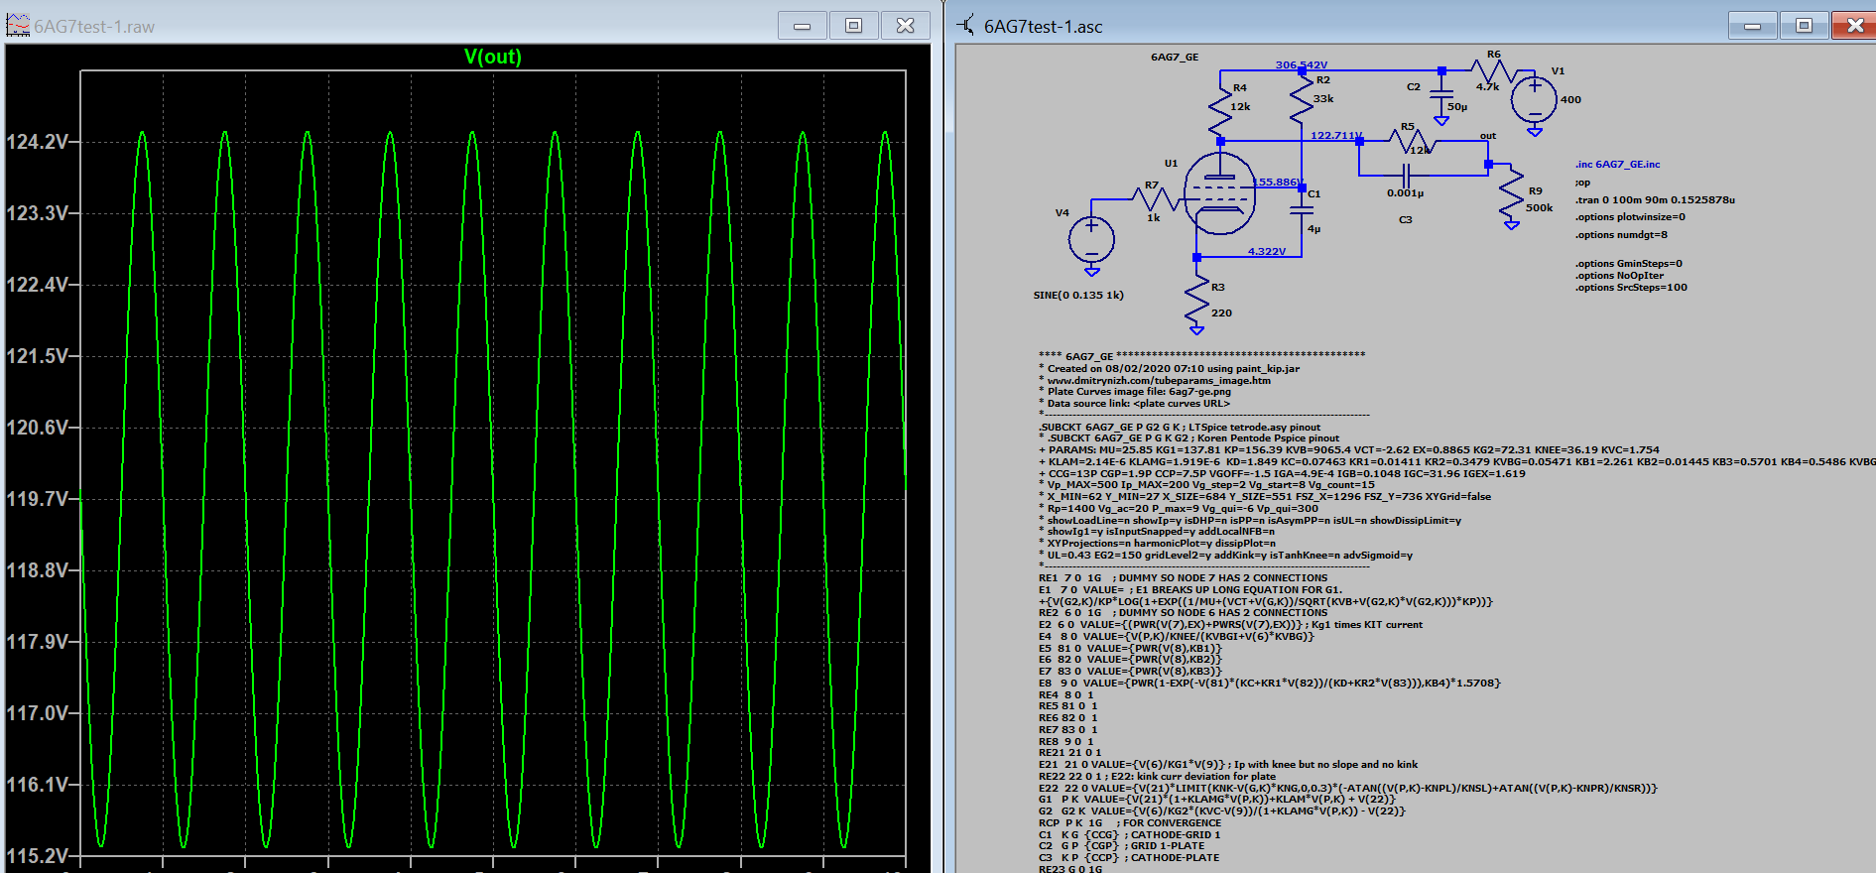1876x873 pixels.
Task: Click the 117.9V vertical axis label
Action: click(x=37, y=642)
